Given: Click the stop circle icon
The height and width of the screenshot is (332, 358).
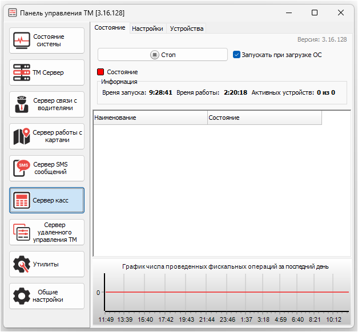Looking at the screenshot, I should tap(155, 55).
